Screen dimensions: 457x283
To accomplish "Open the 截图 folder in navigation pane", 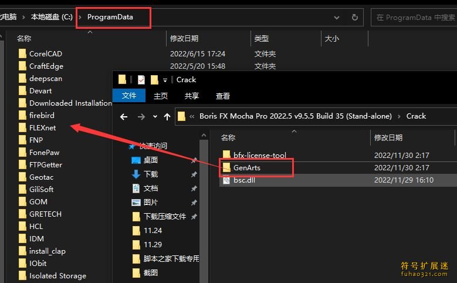I will (145, 273).
